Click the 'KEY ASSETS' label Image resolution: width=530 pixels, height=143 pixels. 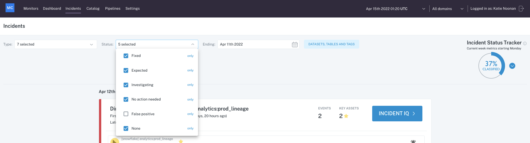[x=349, y=108]
